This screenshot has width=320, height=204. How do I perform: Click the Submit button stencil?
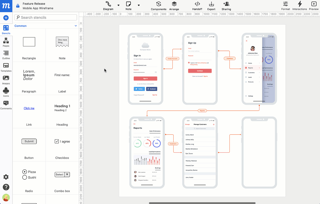coord(29,141)
